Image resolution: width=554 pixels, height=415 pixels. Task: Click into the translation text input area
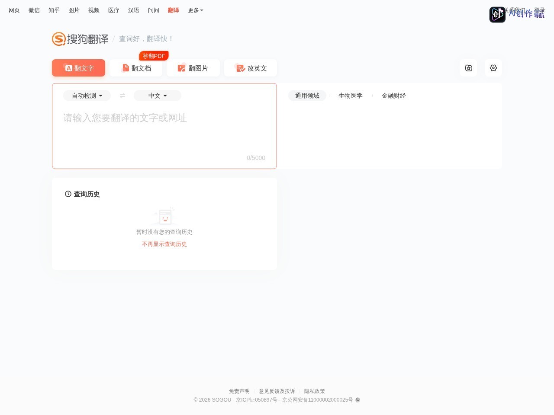(x=164, y=130)
